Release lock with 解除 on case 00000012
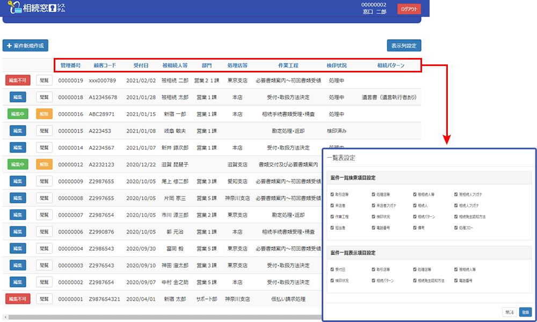Viewport: 537px width, 322px height. pos(44,164)
